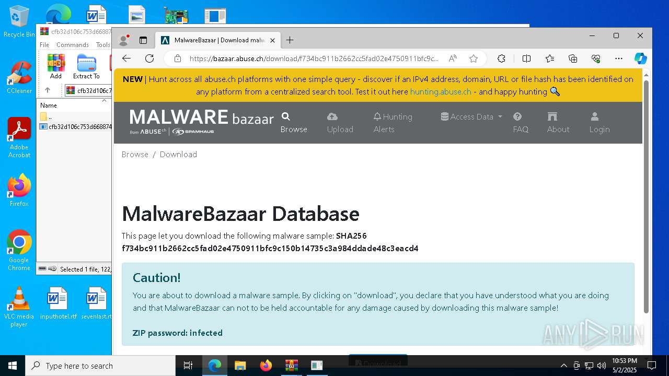Open Firefox from the taskbar
Viewport: 669px width, 376px height.
click(x=266, y=366)
